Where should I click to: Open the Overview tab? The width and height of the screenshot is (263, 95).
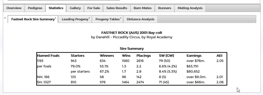pos(14,8)
